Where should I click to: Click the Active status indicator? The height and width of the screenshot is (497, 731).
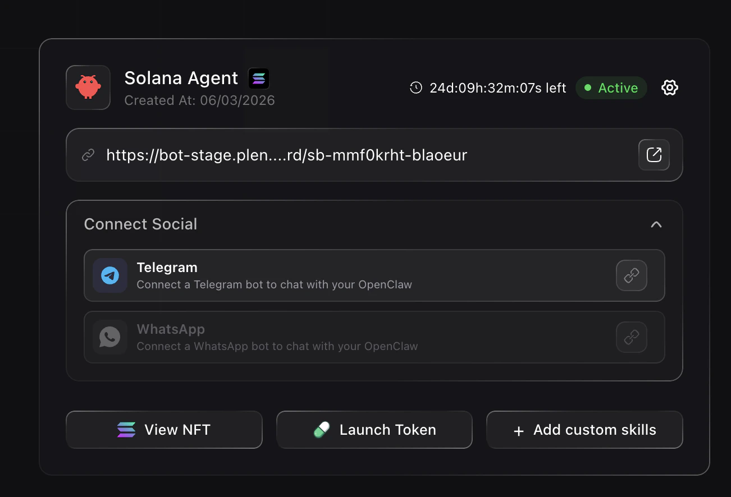coord(611,88)
